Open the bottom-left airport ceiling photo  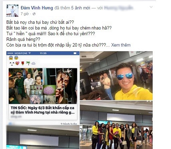click(43, 137)
